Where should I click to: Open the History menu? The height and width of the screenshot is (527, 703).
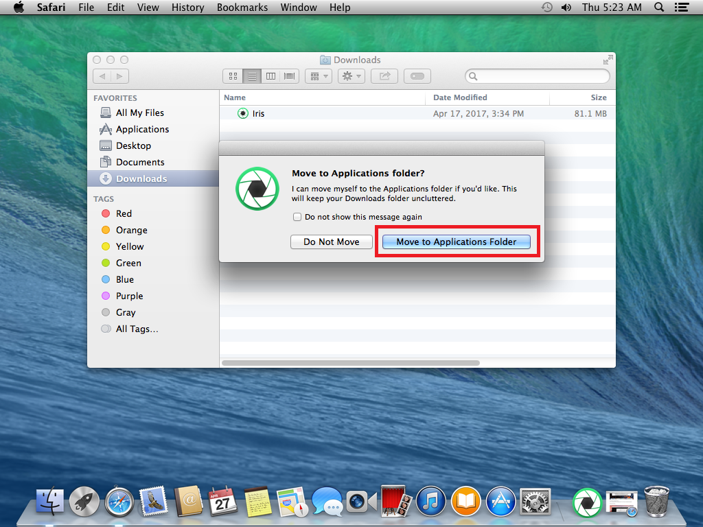point(188,7)
